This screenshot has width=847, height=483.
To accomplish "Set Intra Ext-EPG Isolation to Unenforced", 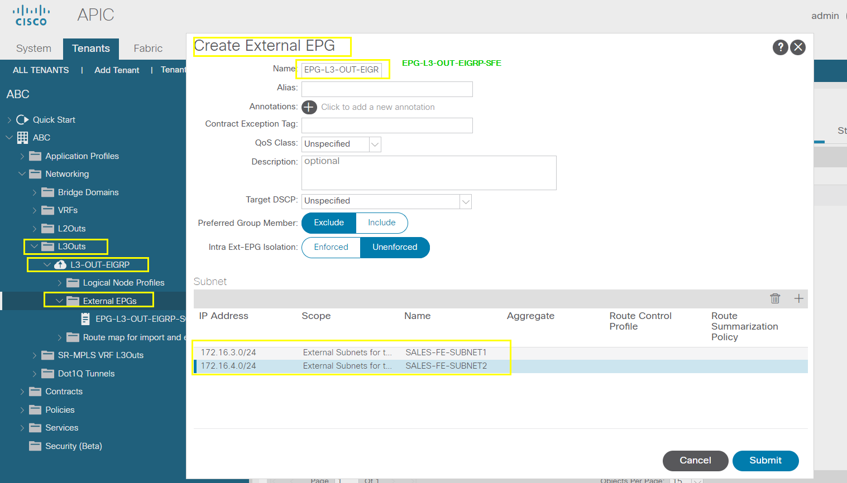I will (395, 247).
